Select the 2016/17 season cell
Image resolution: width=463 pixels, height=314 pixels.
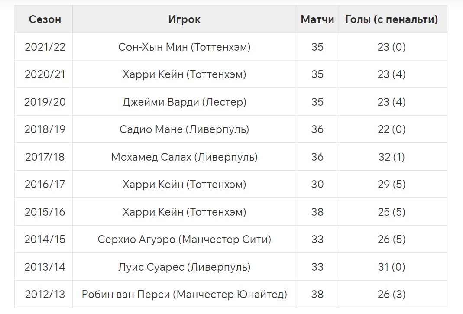[45, 185]
